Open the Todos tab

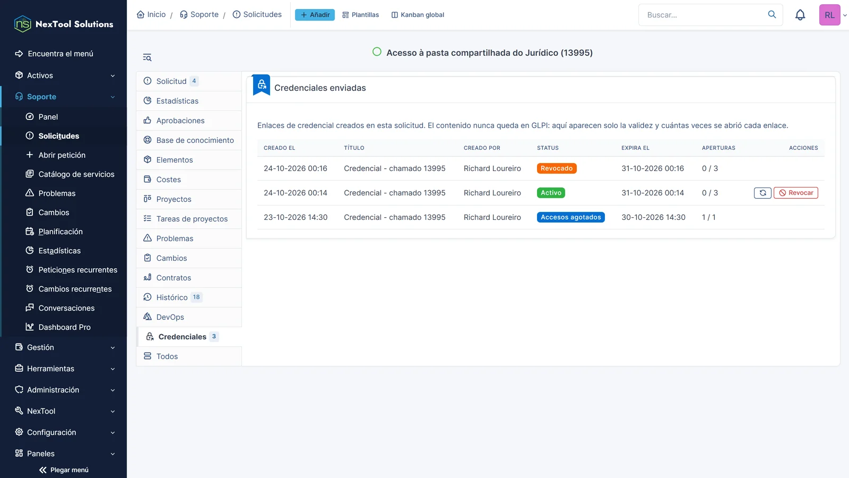coord(189,356)
